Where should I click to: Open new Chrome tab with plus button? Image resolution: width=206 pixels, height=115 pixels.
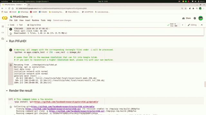click(x=29, y=5)
